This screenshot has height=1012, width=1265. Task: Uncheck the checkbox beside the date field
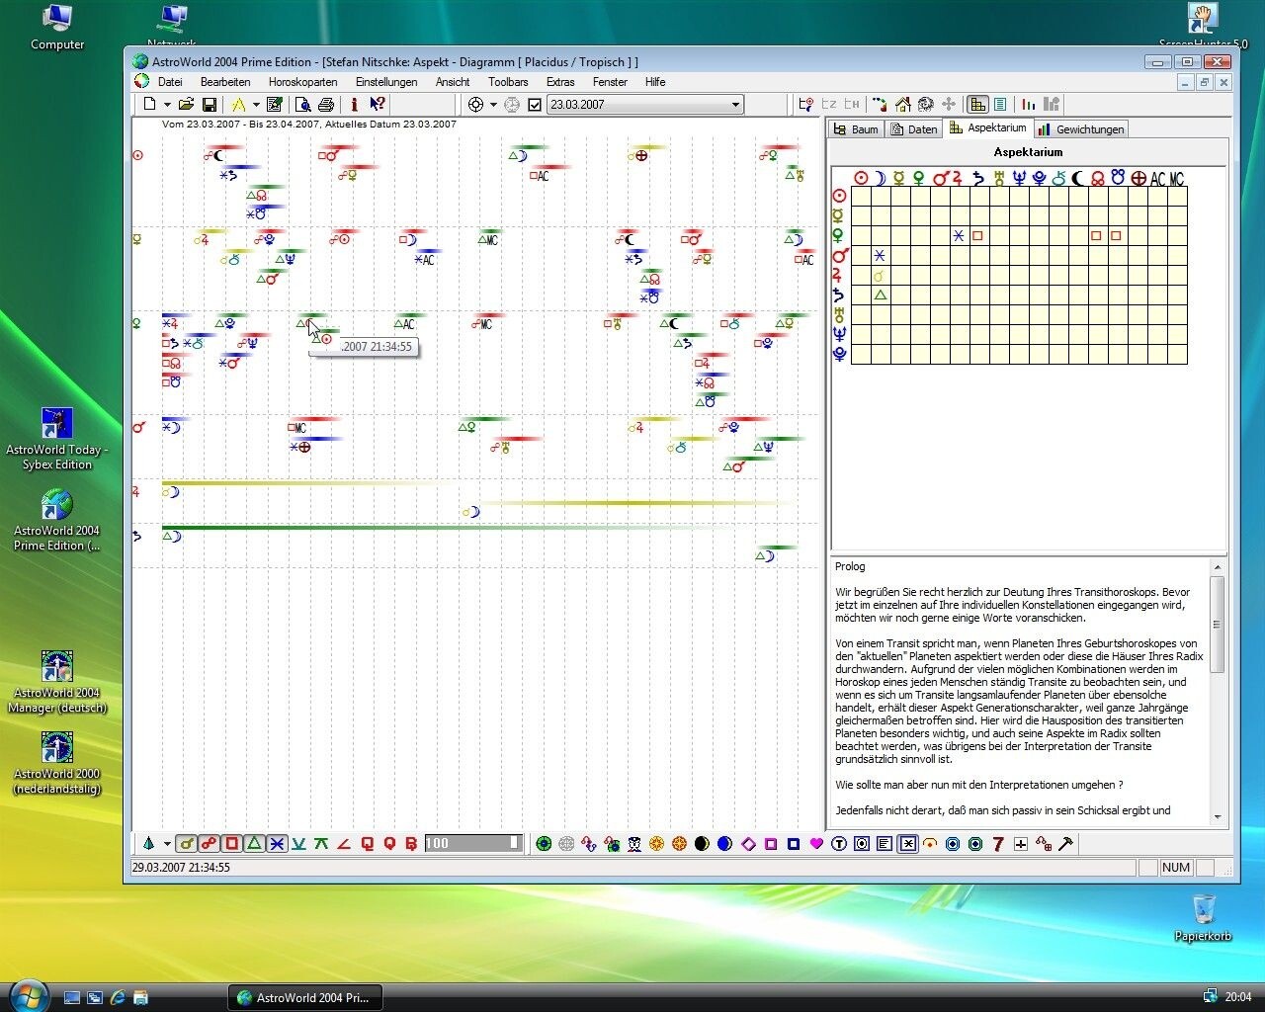coord(535,105)
